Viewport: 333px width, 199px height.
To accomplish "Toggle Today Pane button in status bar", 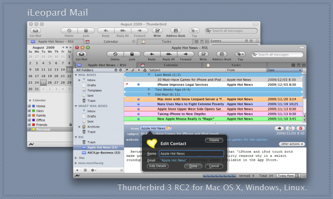I will [288, 175].
